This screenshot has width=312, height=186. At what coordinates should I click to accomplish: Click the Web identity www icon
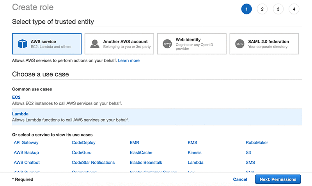pos(167,44)
